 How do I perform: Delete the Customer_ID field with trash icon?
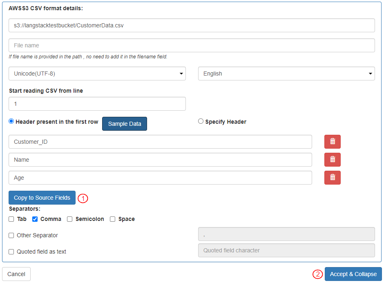[332, 142]
